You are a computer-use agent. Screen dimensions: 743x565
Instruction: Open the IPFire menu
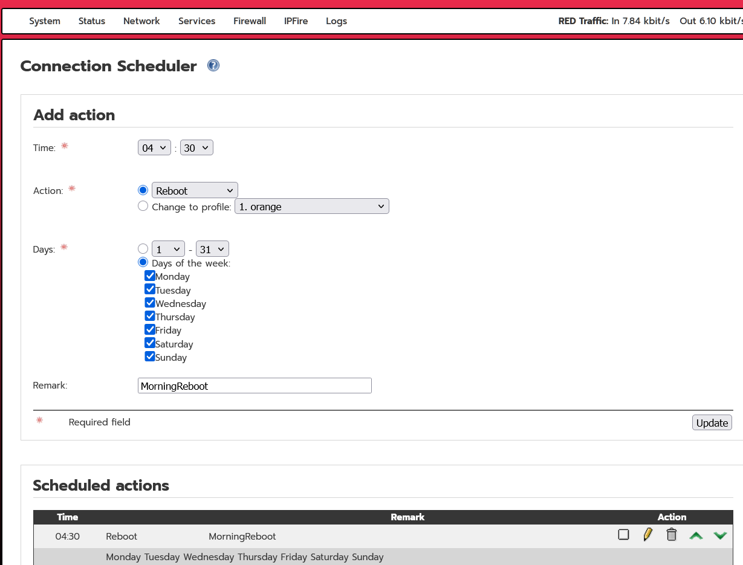coord(296,21)
